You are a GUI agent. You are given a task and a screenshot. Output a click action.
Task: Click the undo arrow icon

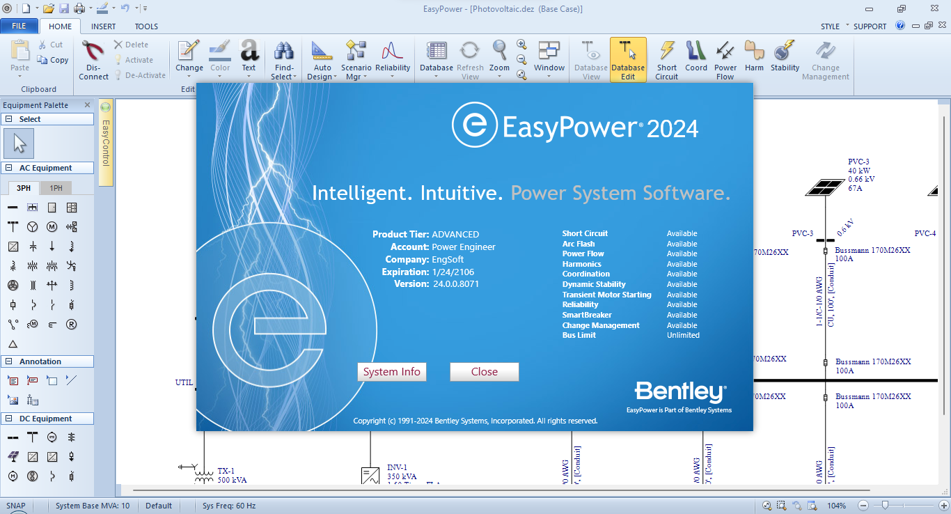coord(125,8)
